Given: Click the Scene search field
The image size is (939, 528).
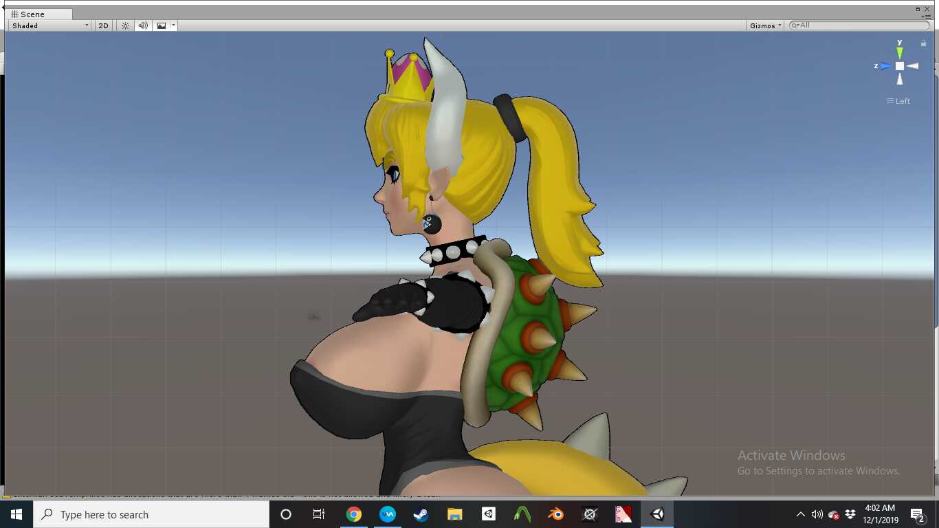Looking at the screenshot, I should 859,25.
